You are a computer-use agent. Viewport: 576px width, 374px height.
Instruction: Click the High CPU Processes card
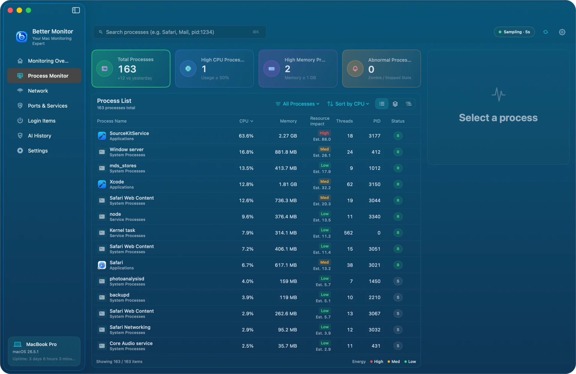coord(214,69)
